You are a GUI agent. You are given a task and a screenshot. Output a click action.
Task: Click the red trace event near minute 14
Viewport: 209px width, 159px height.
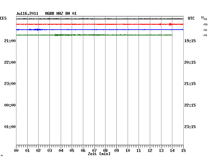tap(170, 24)
